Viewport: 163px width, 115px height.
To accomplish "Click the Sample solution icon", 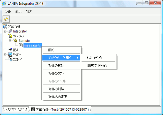I will click(15, 41).
